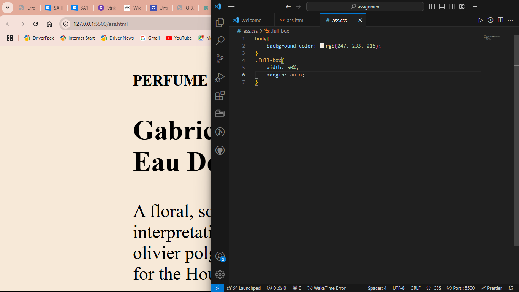Image resolution: width=519 pixels, height=292 pixels.
Task: Open the browser tab search dropdown
Action: (7, 8)
